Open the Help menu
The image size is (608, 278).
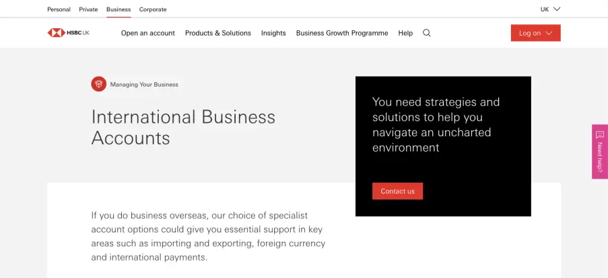(x=405, y=34)
